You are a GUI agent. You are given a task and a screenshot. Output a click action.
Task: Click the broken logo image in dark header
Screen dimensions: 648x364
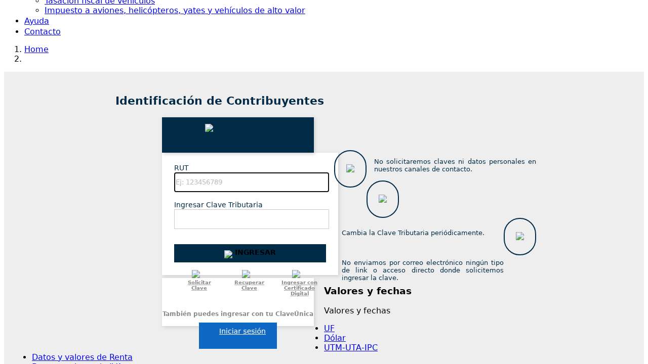tap(209, 128)
